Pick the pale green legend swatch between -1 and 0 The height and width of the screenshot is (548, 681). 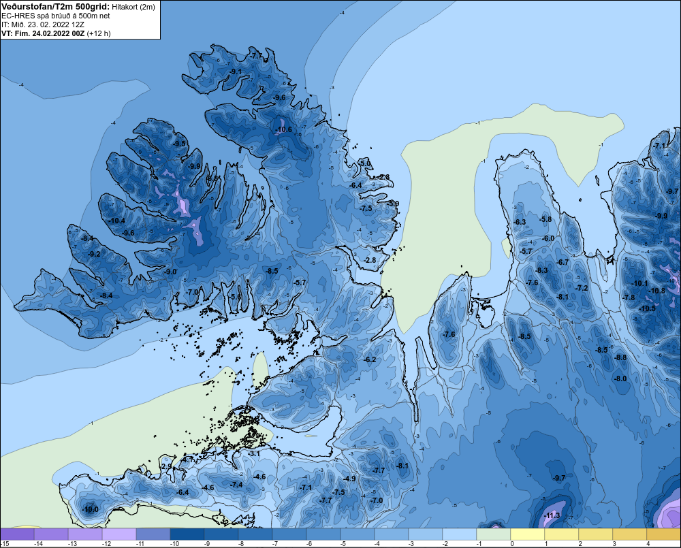point(494,534)
